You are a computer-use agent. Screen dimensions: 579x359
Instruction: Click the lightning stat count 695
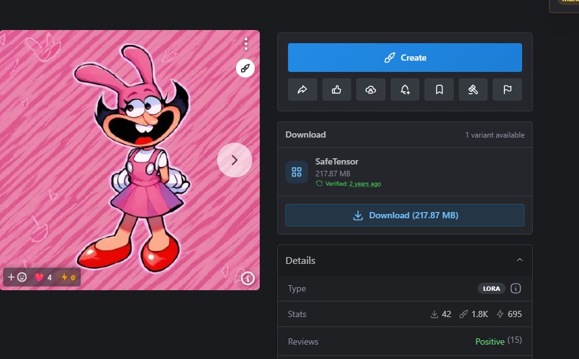click(x=510, y=314)
